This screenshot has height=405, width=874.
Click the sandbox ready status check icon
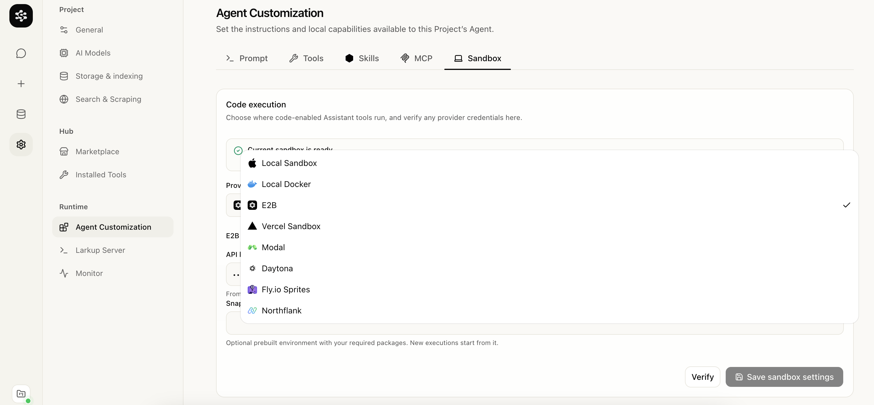pos(238,151)
